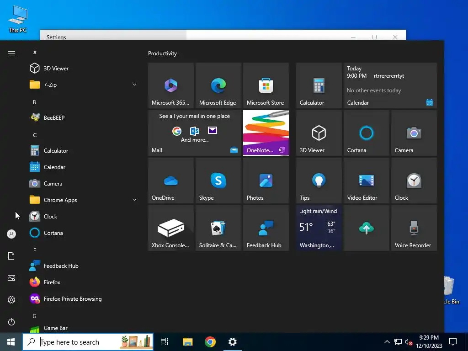
Task: Launch the Camera tile
Action: 414,133
